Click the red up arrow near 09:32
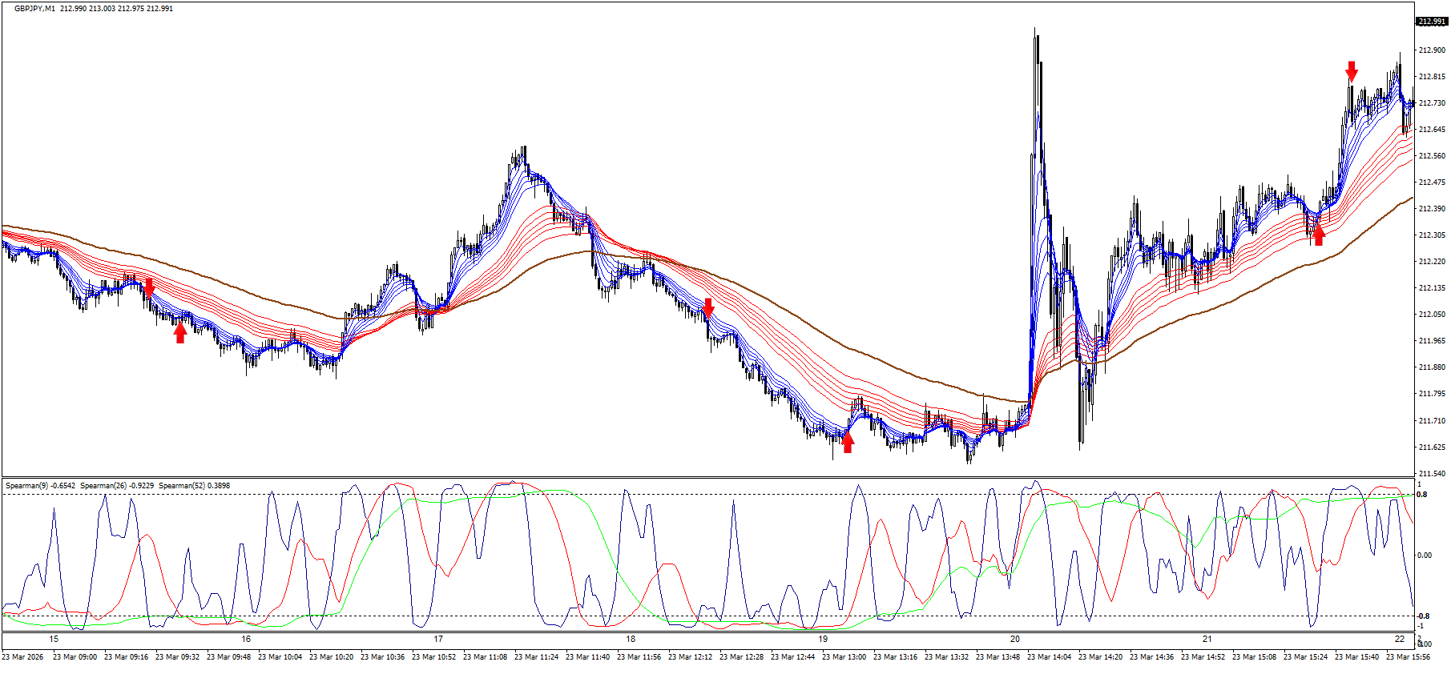 pyautogui.click(x=180, y=332)
